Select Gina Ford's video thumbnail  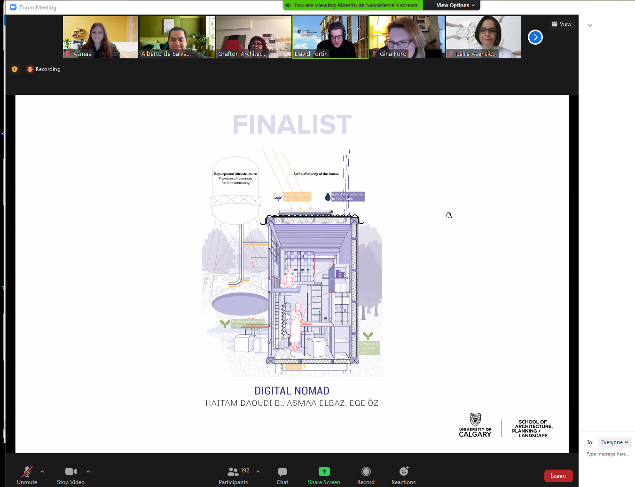click(x=407, y=37)
